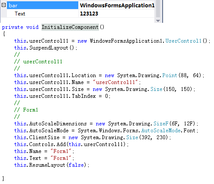This screenshot has width=214, height=184.
Task: Collapse the bar property group
Action: (3, 5)
